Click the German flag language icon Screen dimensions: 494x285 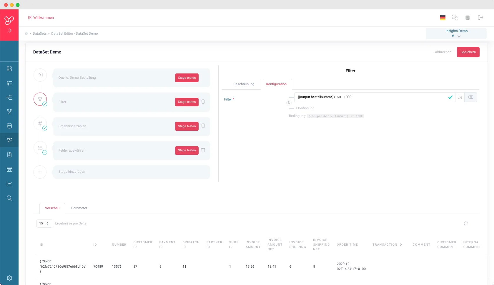tap(443, 18)
